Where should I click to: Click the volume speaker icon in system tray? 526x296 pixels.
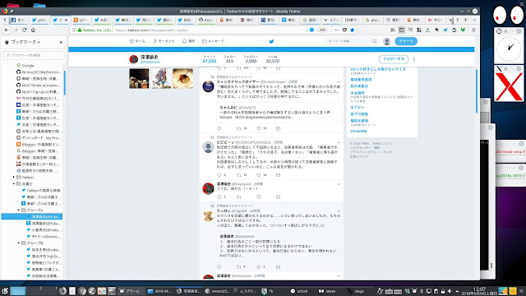pos(450,291)
